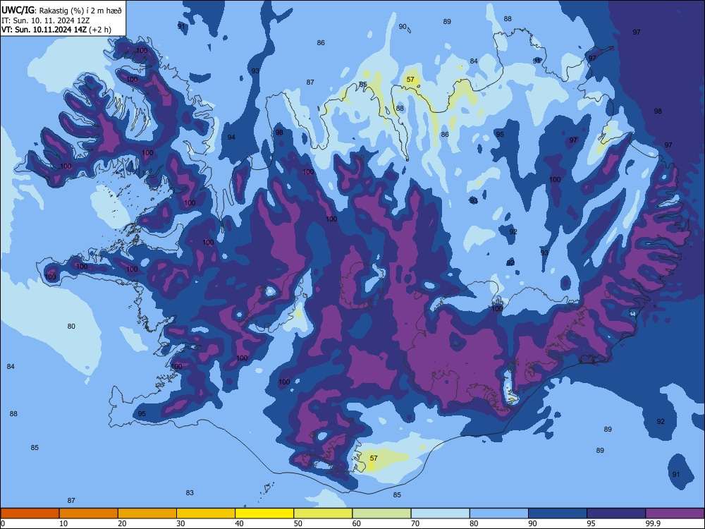Viewport: 705px width, 529px height.
Task: Pick the pale green 60–70 legend swatch
Action: 381,513
